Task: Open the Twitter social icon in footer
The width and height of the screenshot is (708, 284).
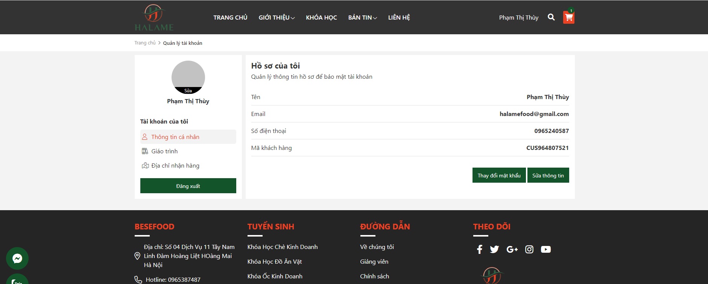Action: point(494,249)
